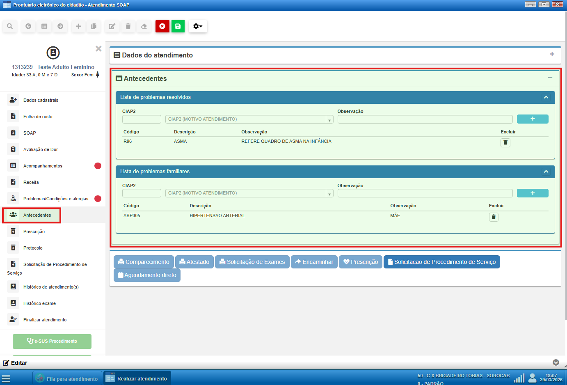This screenshot has width=567, height=385.
Task: Open CIAP2 dropdown in resolved problems list
Action: pyautogui.click(x=329, y=119)
